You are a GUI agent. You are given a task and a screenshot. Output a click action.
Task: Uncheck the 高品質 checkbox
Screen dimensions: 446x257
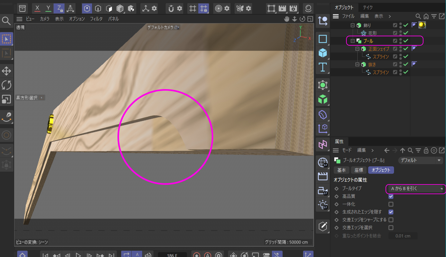[x=391, y=196]
